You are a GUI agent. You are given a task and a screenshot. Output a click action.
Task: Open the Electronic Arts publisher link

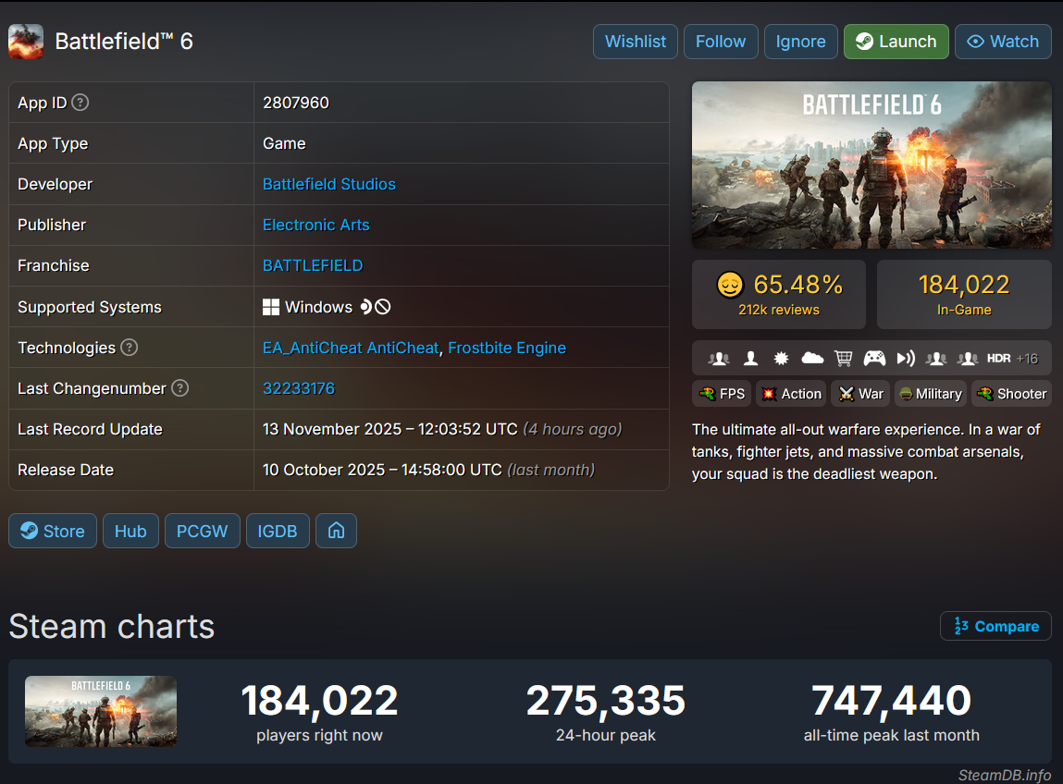315,225
